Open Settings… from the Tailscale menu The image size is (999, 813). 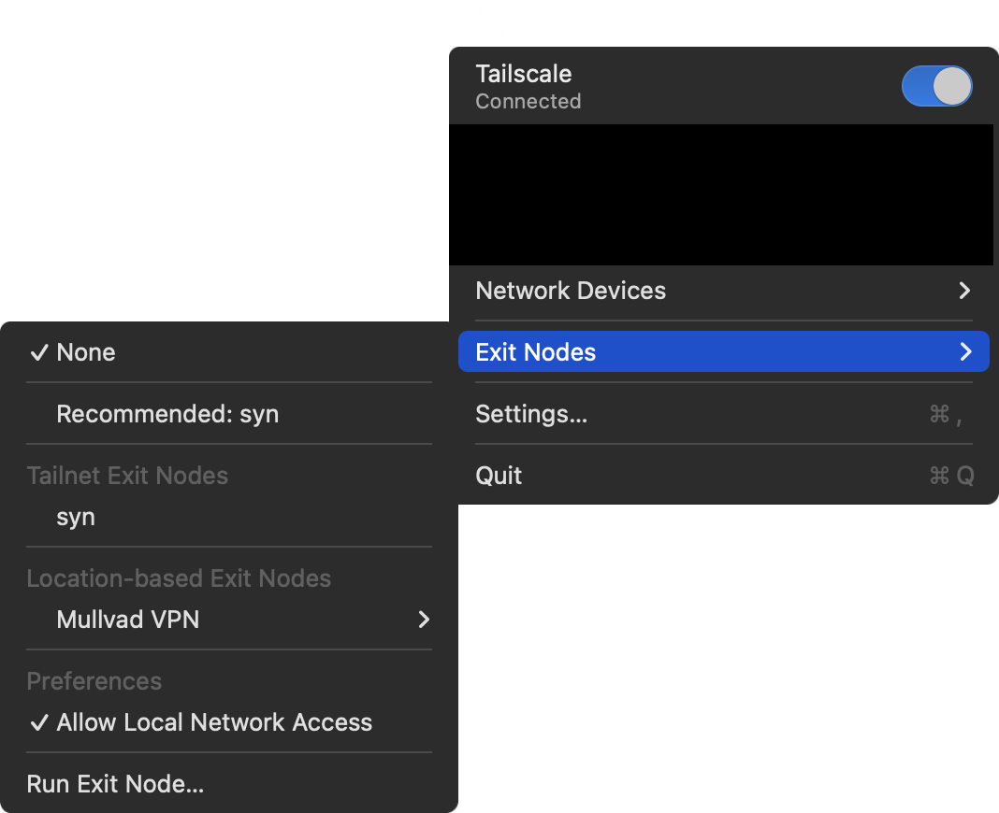(x=531, y=414)
